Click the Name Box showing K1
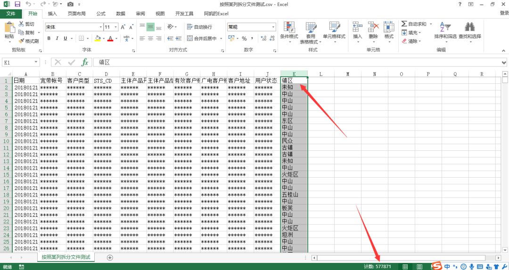Image resolution: width=509 pixels, height=270 pixels. (21, 62)
